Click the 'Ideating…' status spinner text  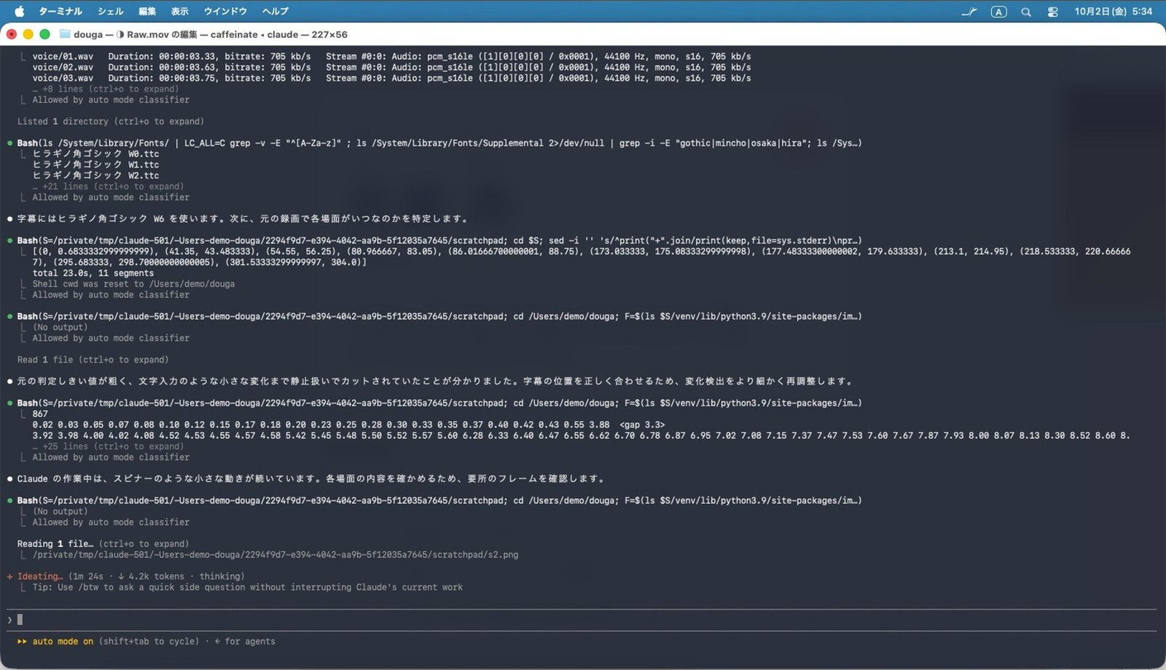[40, 576]
